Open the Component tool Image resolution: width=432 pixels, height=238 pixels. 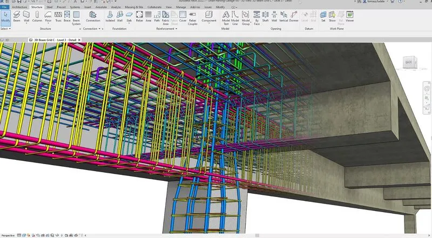(x=209, y=17)
